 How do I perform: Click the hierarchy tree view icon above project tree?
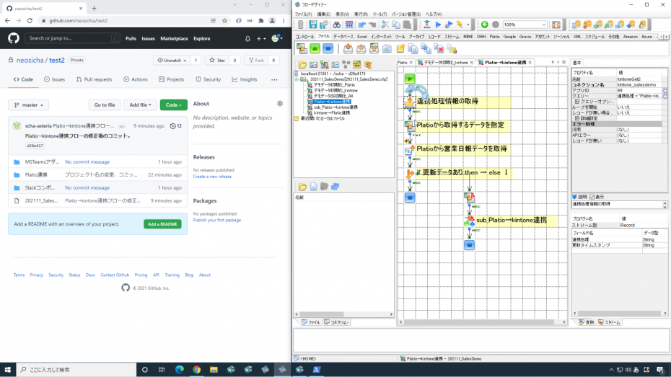pyautogui.click(x=346, y=65)
